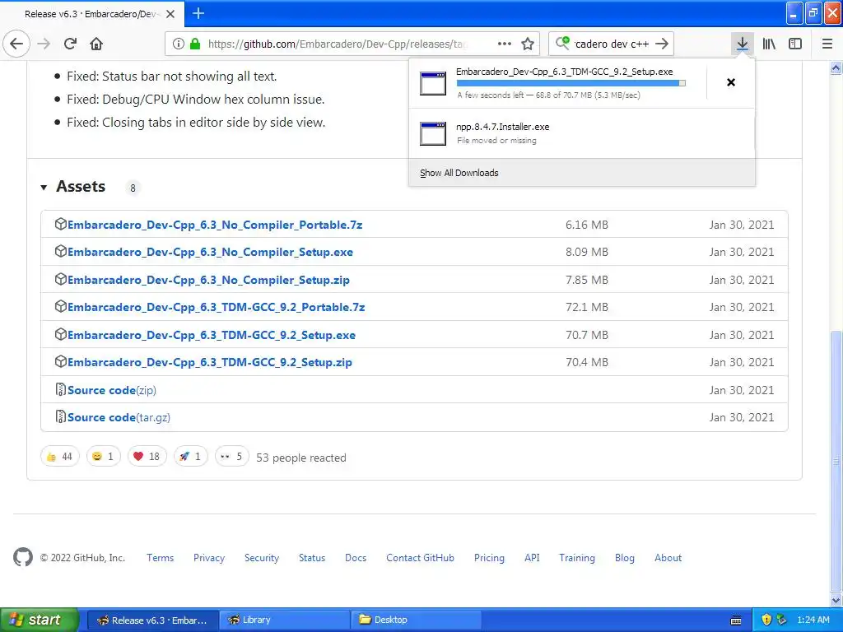Image resolution: width=843 pixels, height=632 pixels.
Task: Click the green padlock security icon
Action: pos(195,44)
